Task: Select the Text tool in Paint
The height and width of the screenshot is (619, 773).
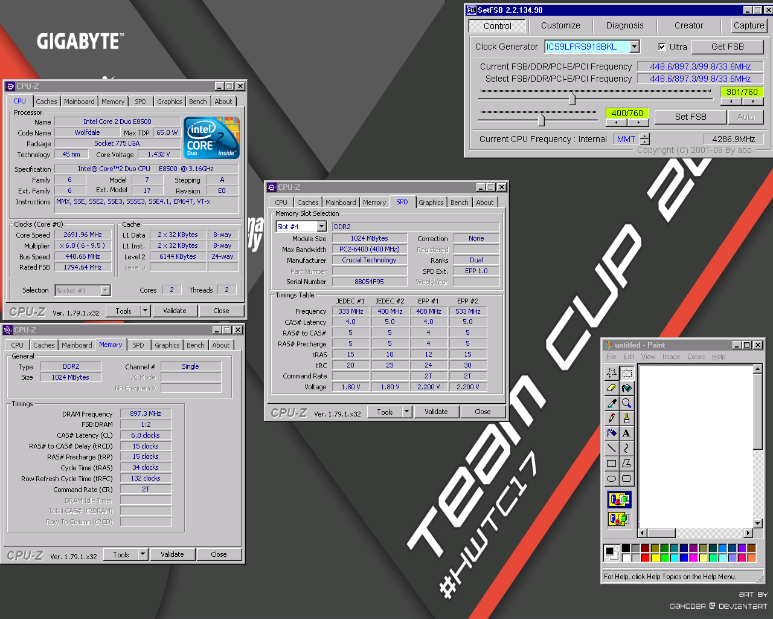Action: pos(626,433)
